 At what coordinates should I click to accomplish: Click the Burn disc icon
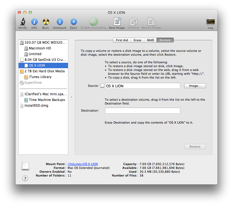click(46, 22)
